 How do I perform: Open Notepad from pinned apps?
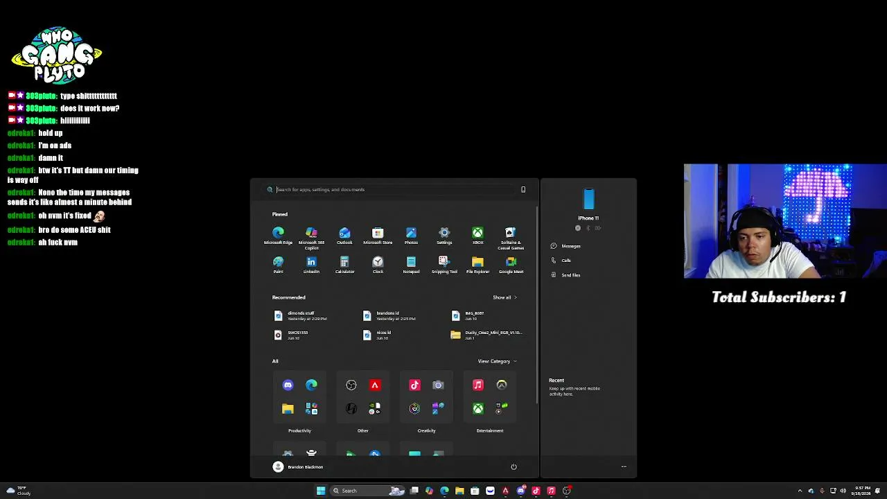[x=411, y=265]
